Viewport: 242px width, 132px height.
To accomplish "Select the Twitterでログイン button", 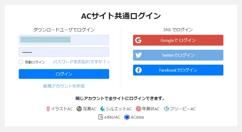I will (x=178, y=55).
